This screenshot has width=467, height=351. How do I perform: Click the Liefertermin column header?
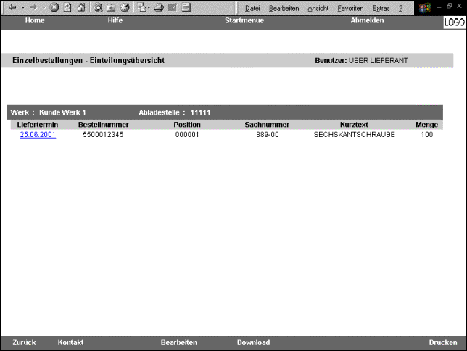tap(38, 125)
